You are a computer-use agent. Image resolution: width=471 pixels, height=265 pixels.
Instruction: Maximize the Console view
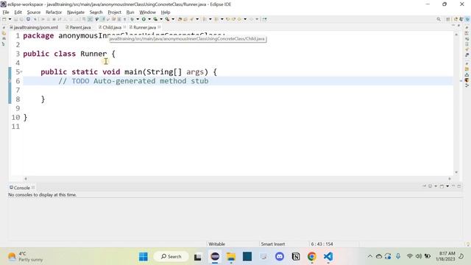pos(459,186)
